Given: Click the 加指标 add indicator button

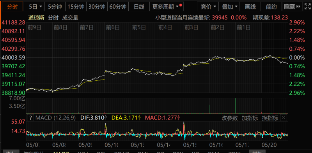Looking at the screenshot, I should (x=250, y=118).
